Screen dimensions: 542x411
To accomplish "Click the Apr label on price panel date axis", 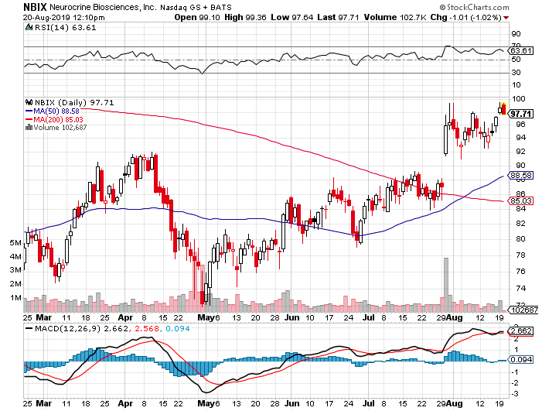I will pyautogui.click(x=125, y=317).
